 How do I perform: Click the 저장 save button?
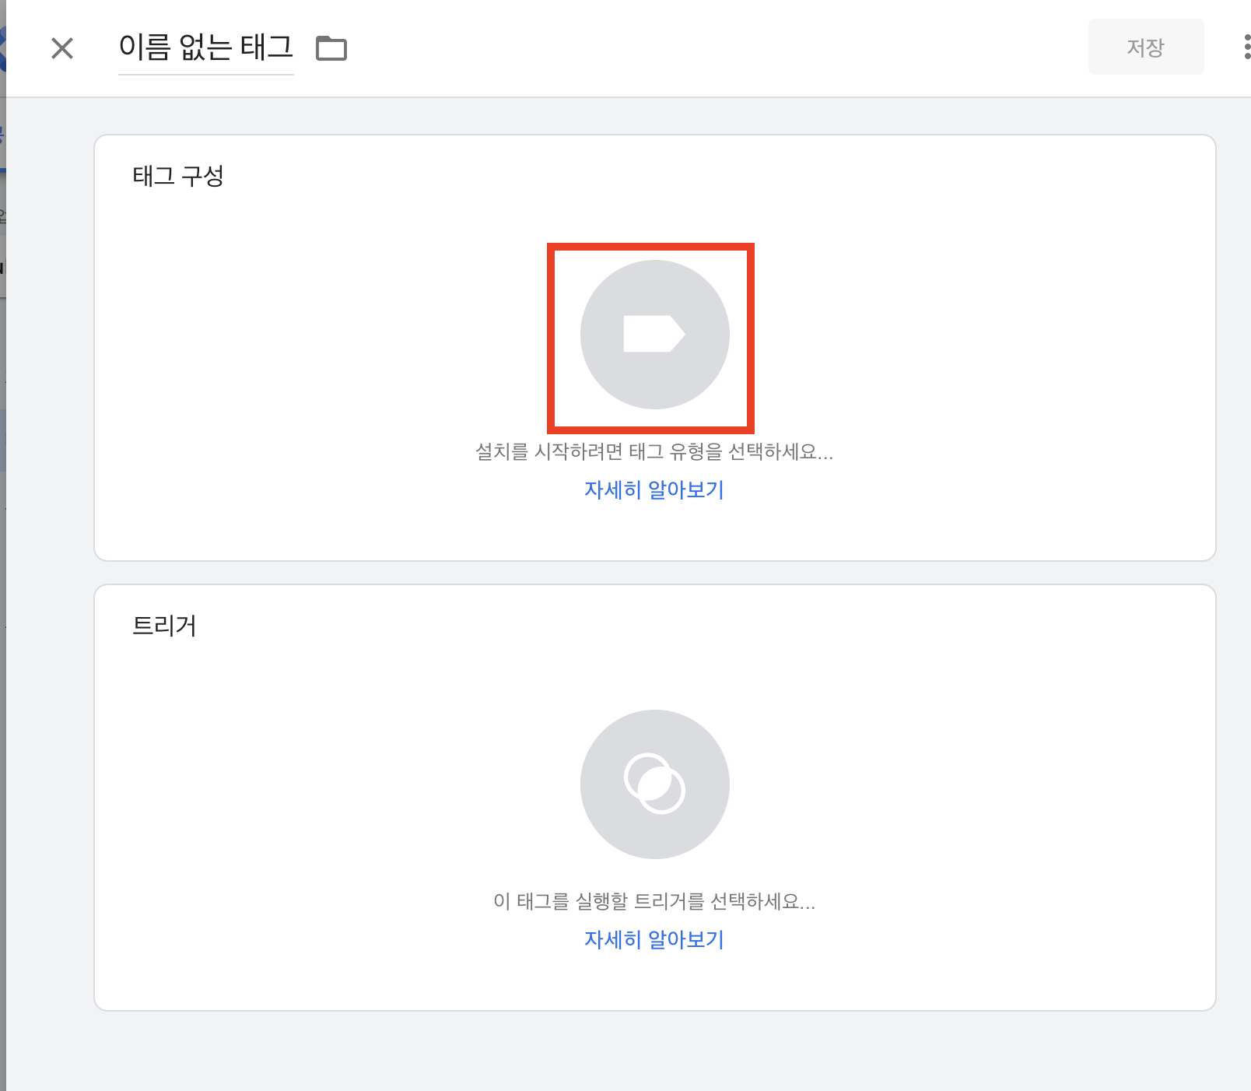(1145, 47)
